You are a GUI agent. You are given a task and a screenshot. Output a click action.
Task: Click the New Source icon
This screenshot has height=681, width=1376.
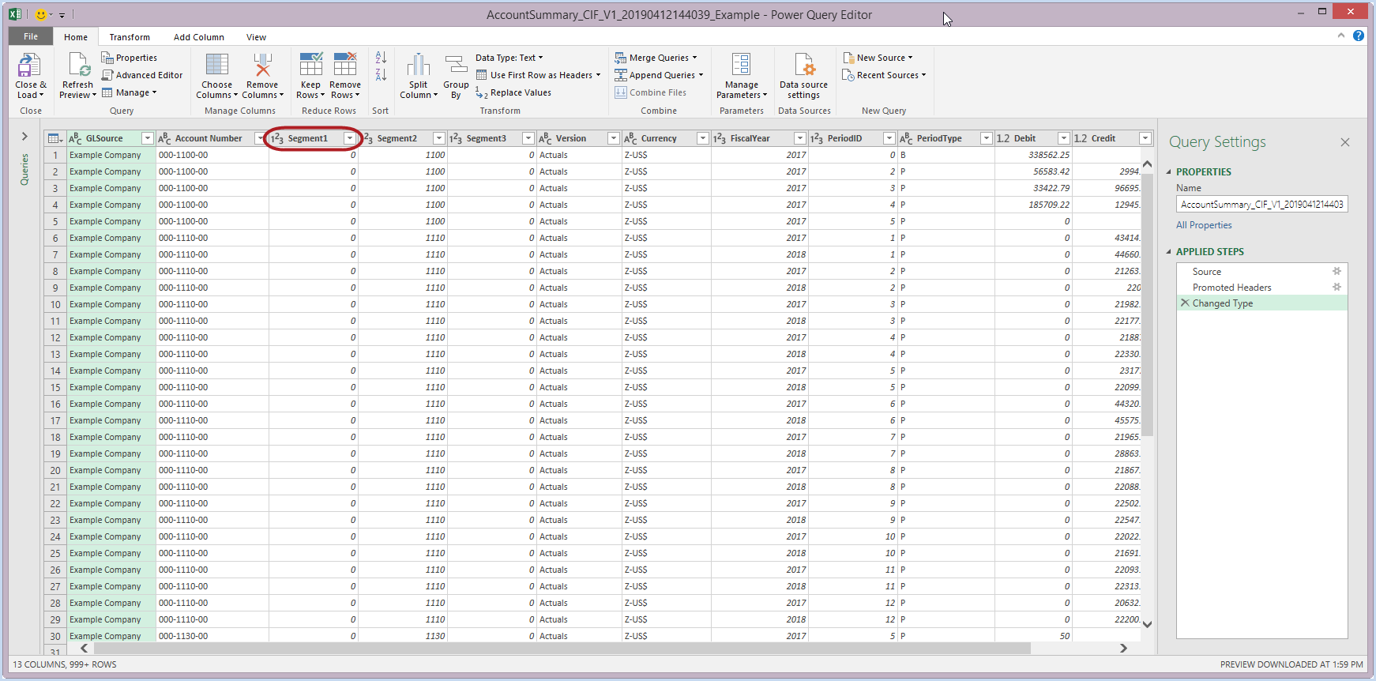(x=848, y=58)
